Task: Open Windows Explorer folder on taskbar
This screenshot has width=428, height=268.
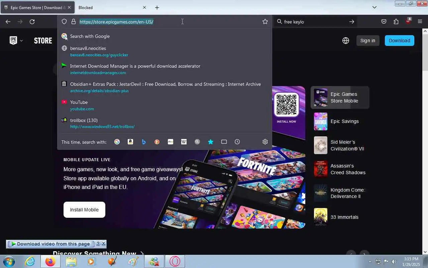Action: [x=71, y=261]
